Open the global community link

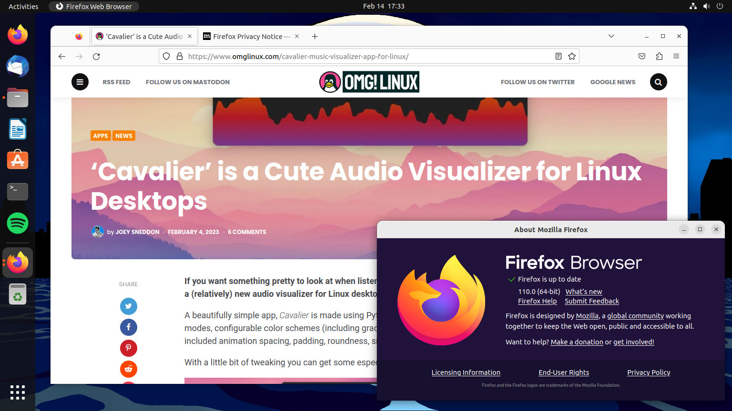pyautogui.click(x=635, y=316)
